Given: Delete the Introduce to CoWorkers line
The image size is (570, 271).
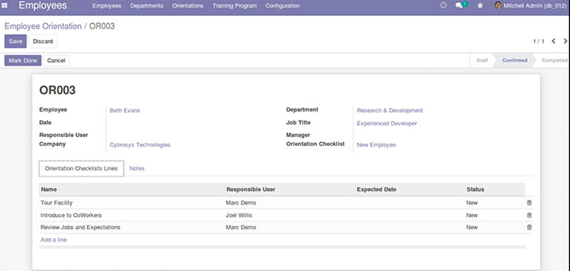Looking at the screenshot, I should (x=529, y=215).
